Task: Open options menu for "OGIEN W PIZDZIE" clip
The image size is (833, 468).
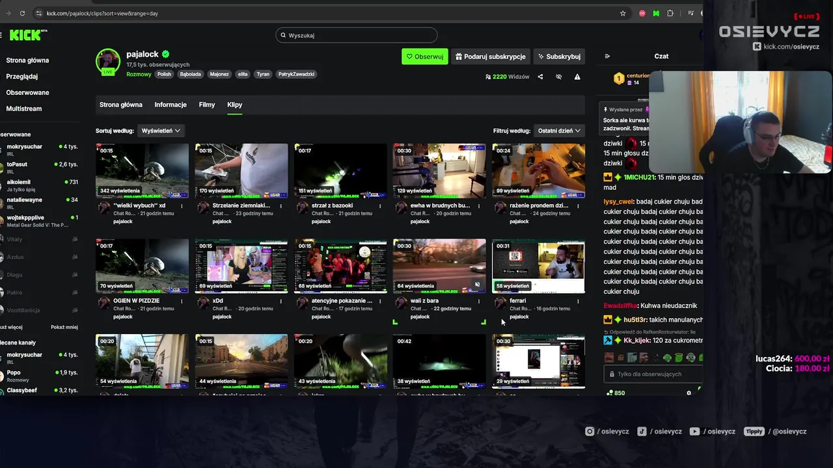Action: tap(182, 302)
